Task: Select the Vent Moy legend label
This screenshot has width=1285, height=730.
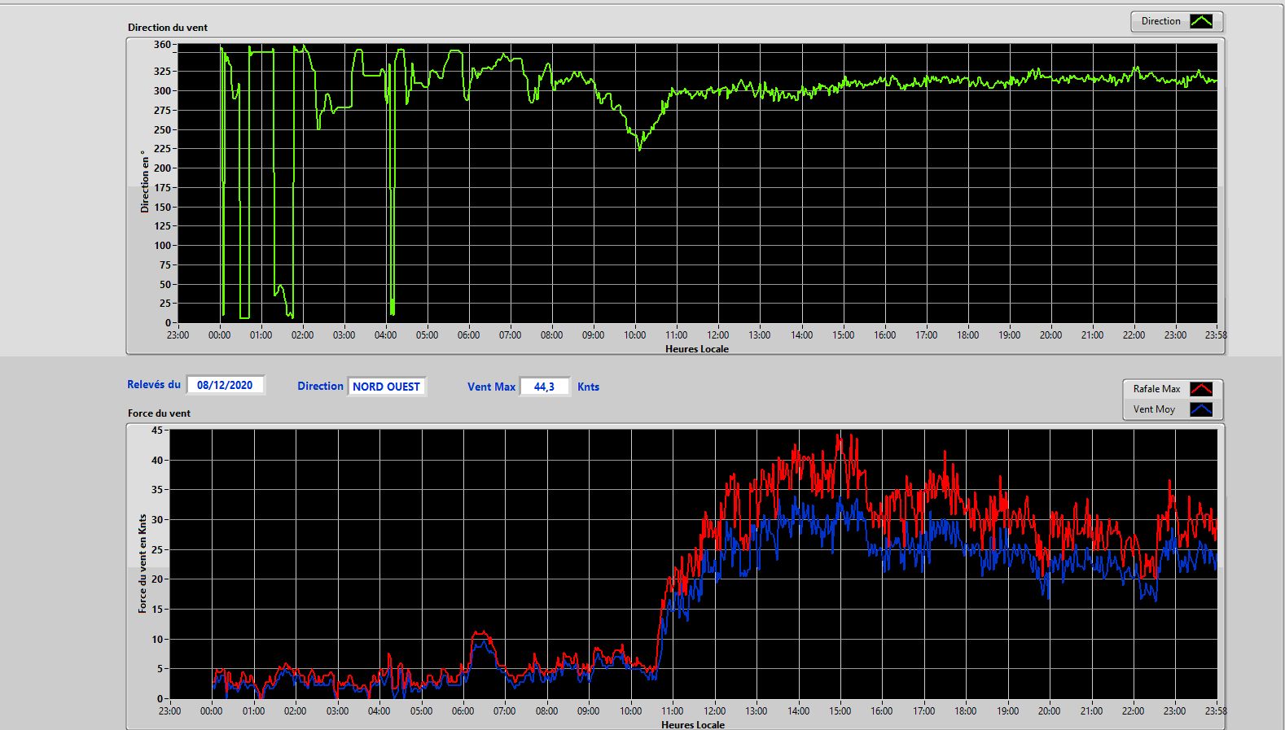Action: [x=1154, y=409]
